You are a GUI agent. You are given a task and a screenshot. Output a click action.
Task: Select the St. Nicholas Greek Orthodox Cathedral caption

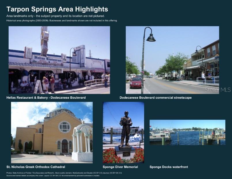36,167
